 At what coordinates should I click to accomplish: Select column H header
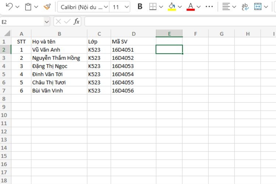pos(248,33)
